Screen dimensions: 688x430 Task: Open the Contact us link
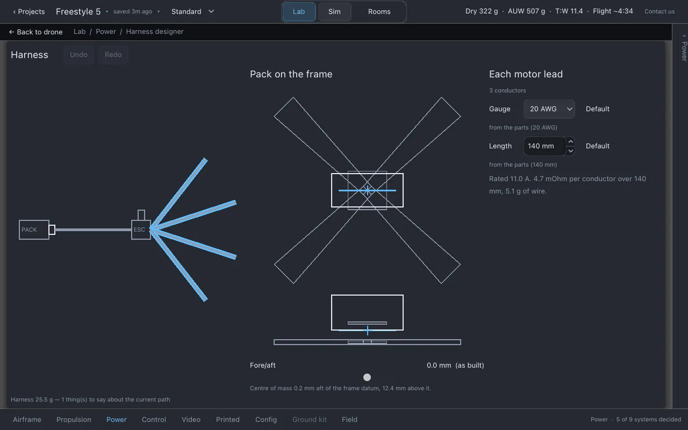point(660,11)
